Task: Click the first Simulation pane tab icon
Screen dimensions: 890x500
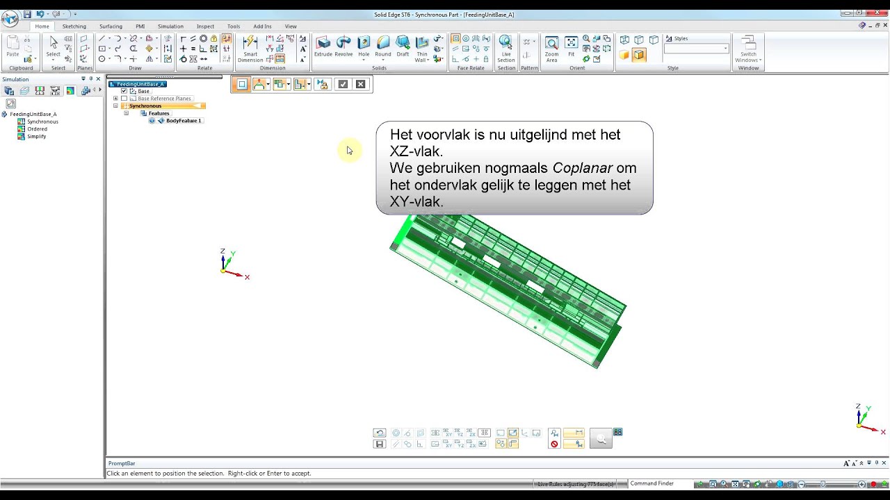Action: [x=9, y=91]
